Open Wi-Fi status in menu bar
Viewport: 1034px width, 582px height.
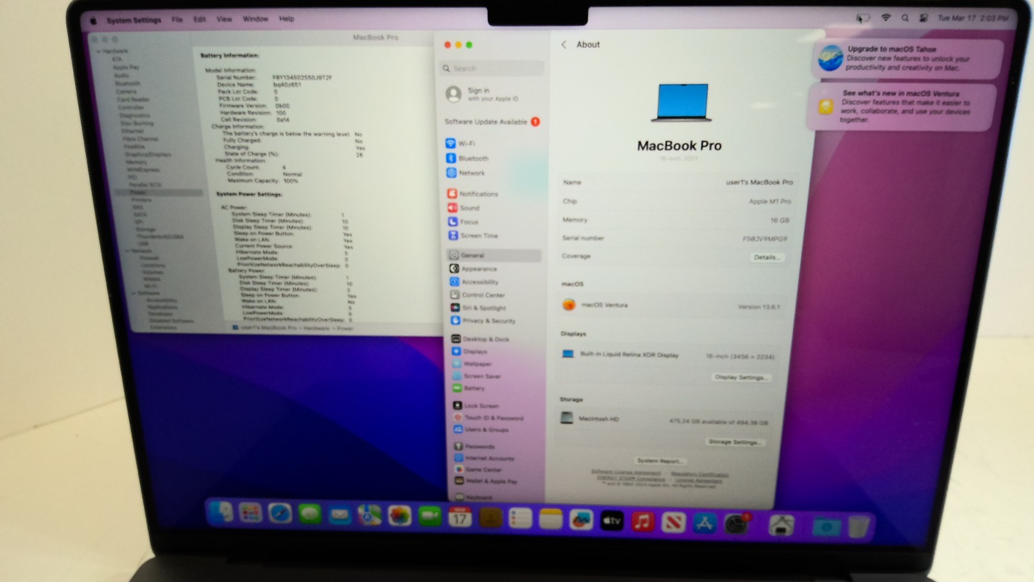click(x=886, y=18)
